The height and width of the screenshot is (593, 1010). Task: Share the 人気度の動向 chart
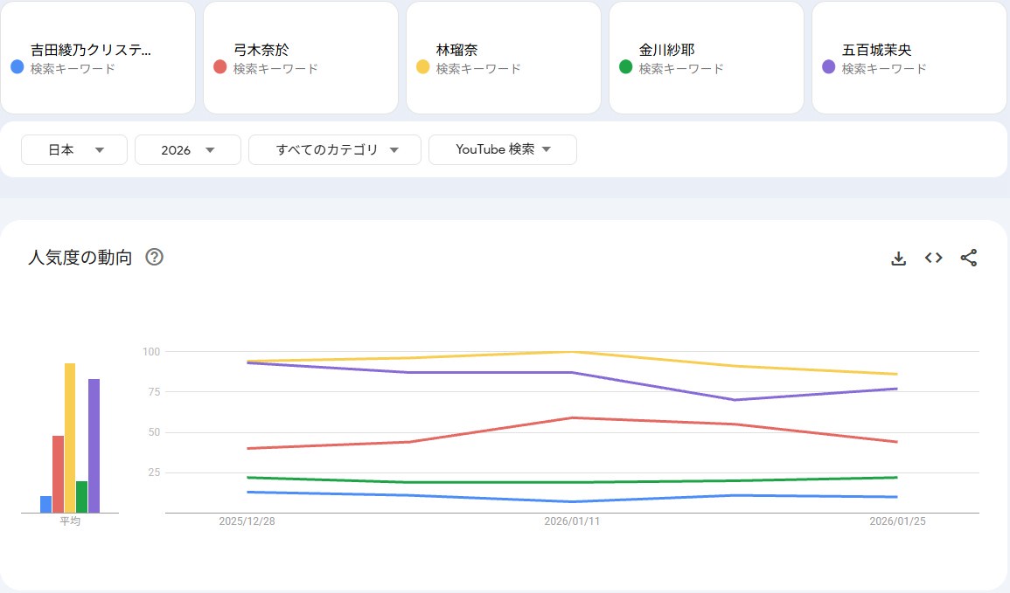[968, 259]
